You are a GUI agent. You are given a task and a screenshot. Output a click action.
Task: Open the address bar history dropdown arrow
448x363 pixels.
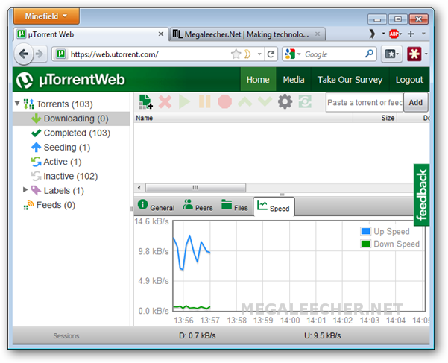pos(259,54)
